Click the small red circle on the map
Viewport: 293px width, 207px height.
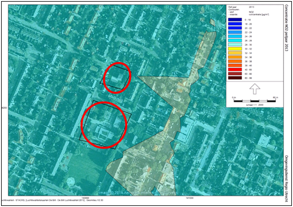coord(117,78)
